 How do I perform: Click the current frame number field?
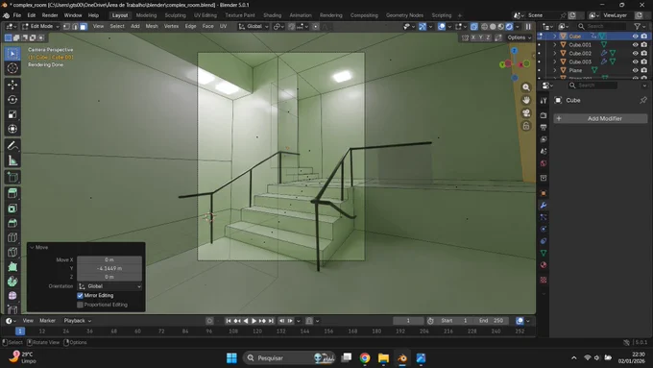408,321
